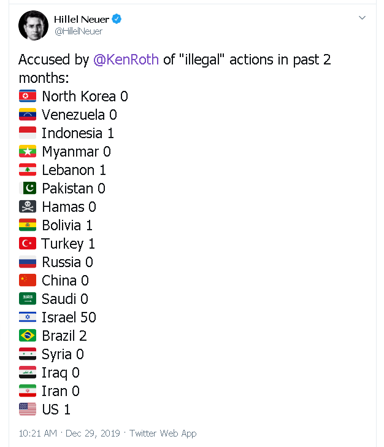The height and width of the screenshot is (447, 384).
Task: Open the @HillelNeuer handle link
Action: 79,31
